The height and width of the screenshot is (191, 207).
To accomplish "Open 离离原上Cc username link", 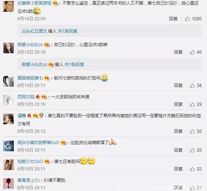I will pos(28,180).
